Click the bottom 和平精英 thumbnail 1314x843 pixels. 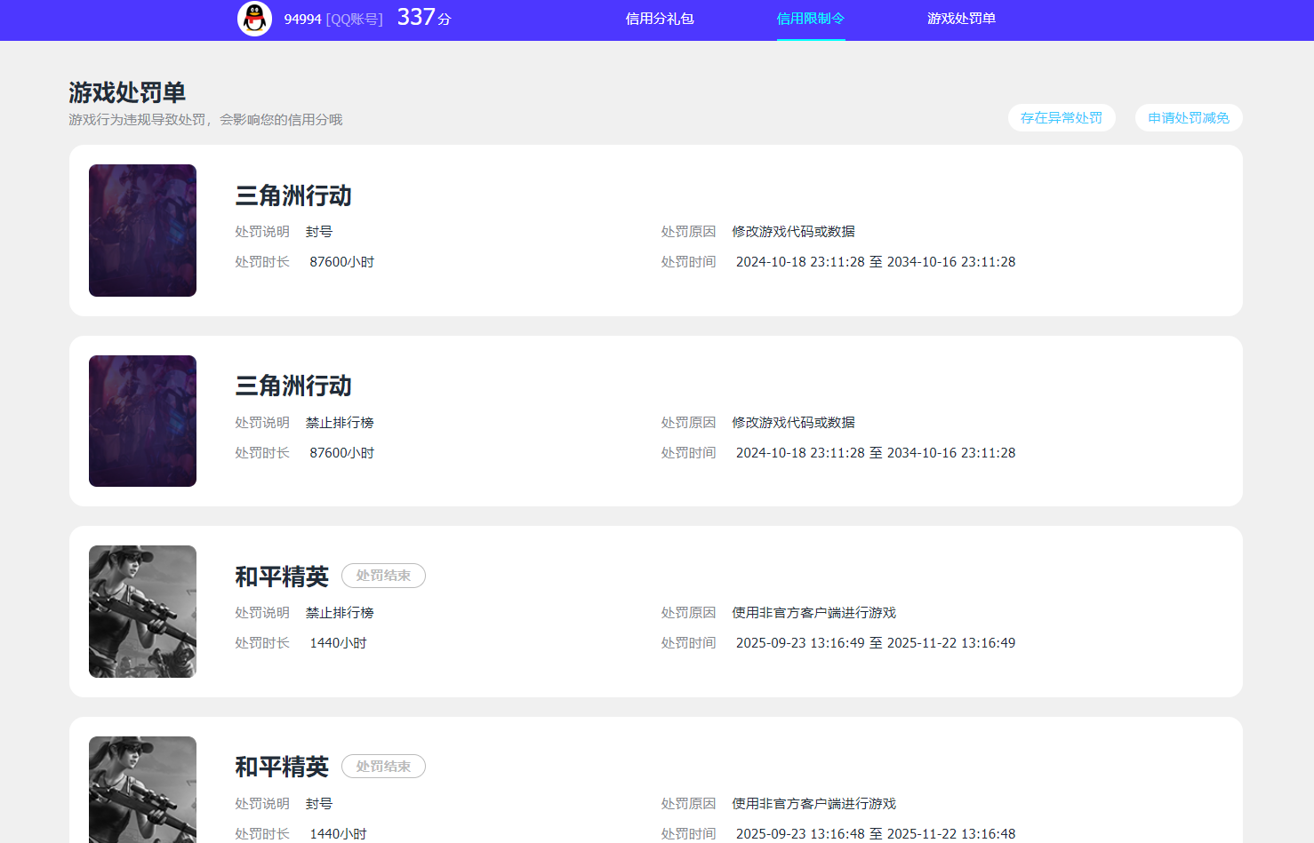(142, 789)
